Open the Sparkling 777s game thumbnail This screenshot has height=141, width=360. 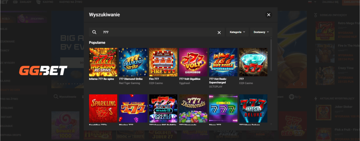click(103, 108)
